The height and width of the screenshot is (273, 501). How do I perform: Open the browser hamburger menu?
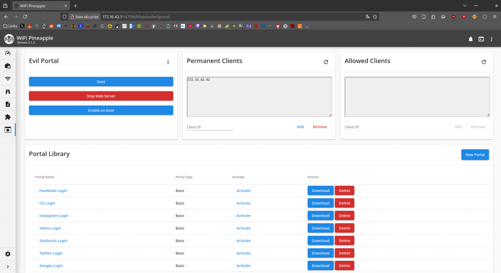tap(495, 17)
